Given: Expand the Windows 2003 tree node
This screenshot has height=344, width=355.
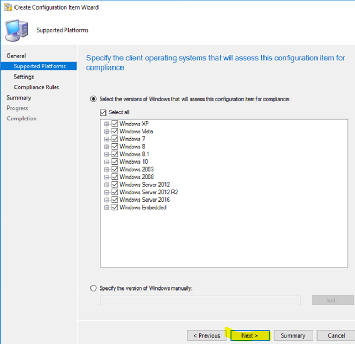Looking at the screenshot, I should [107, 170].
